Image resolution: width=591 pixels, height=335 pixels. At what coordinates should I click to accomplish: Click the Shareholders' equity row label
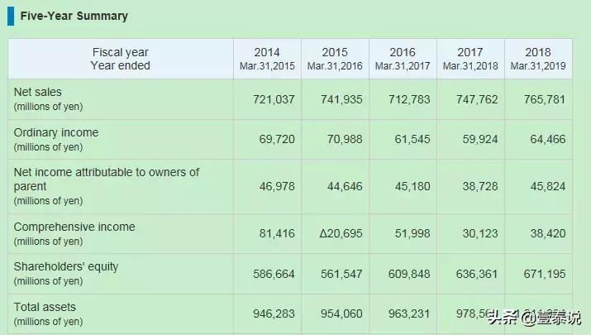(x=66, y=266)
